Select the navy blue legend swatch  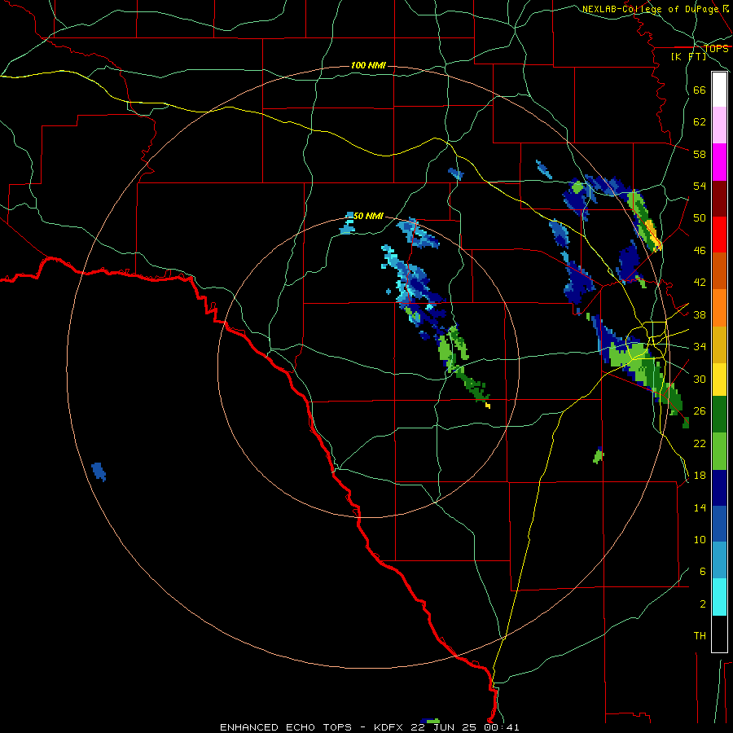719,488
